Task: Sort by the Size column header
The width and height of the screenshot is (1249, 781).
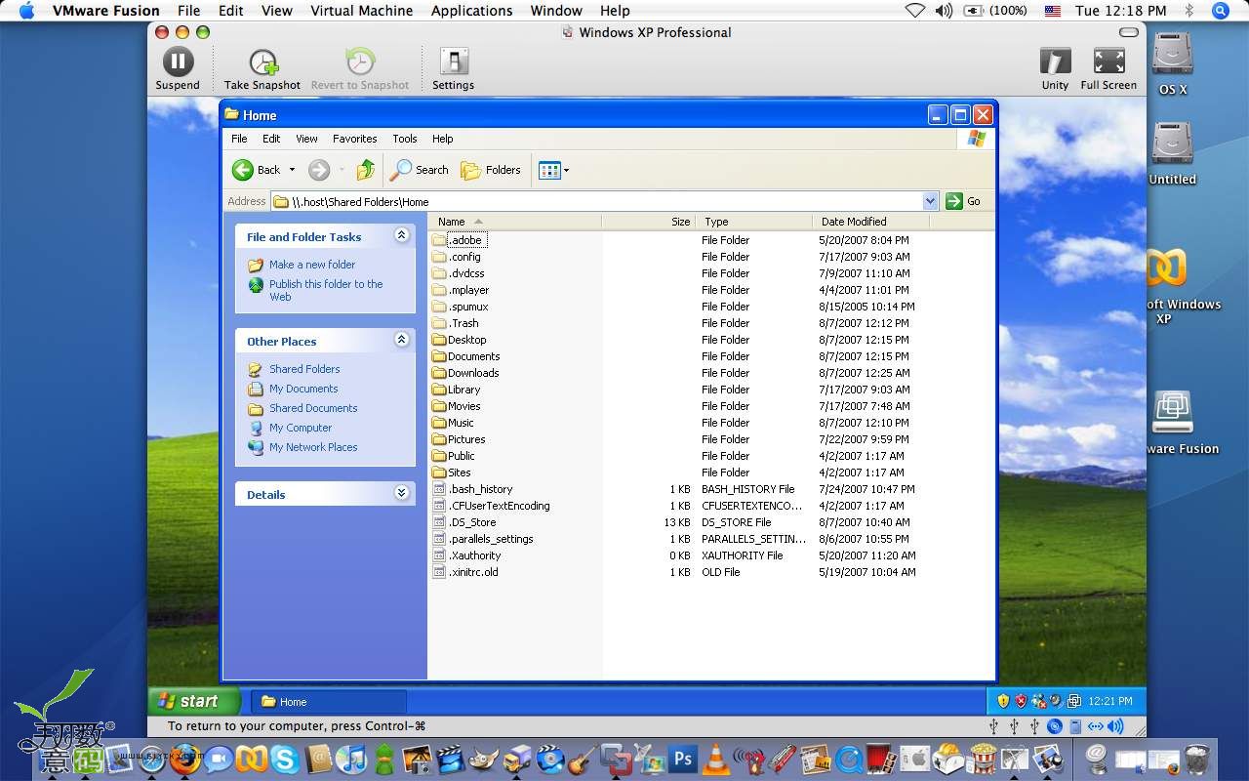Action: tap(648, 222)
